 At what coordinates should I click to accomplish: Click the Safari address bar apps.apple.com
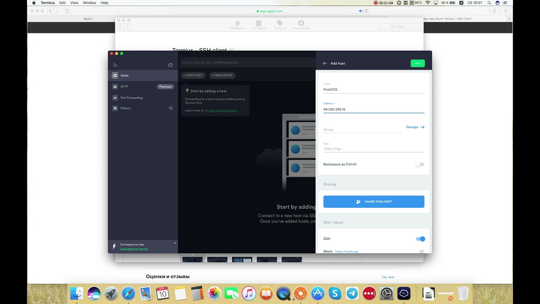coord(270,11)
